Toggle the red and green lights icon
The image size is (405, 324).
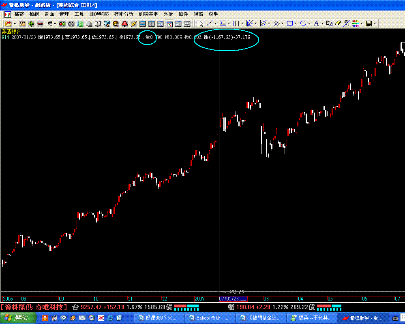pos(62,24)
